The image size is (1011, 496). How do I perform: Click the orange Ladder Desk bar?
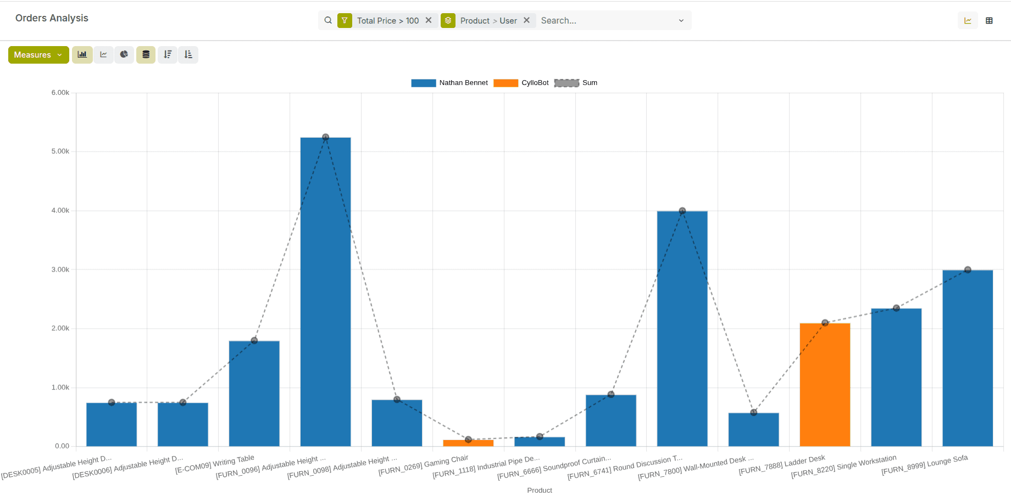point(825,384)
